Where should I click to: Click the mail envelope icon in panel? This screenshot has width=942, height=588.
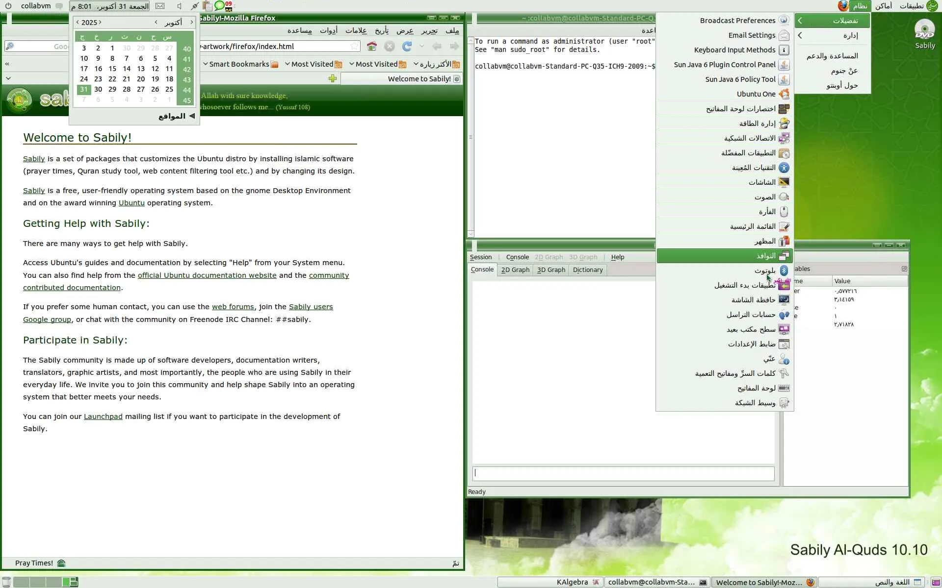pyautogui.click(x=160, y=6)
